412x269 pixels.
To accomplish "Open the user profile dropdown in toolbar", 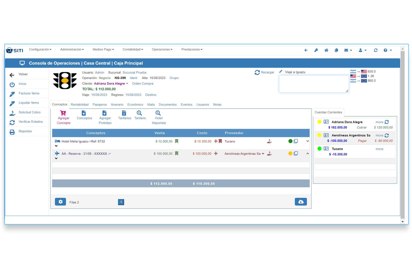I will click(x=363, y=50).
